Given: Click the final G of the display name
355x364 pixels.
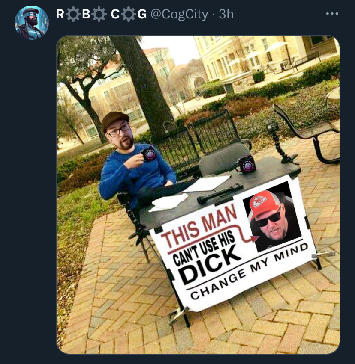Looking at the screenshot, I should 142,14.
